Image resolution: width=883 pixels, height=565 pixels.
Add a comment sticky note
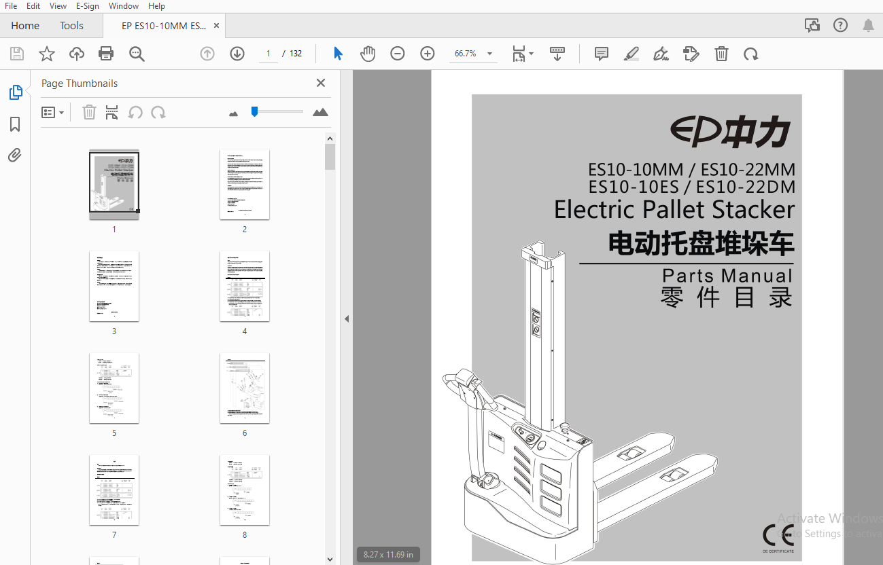(x=602, y=54)
